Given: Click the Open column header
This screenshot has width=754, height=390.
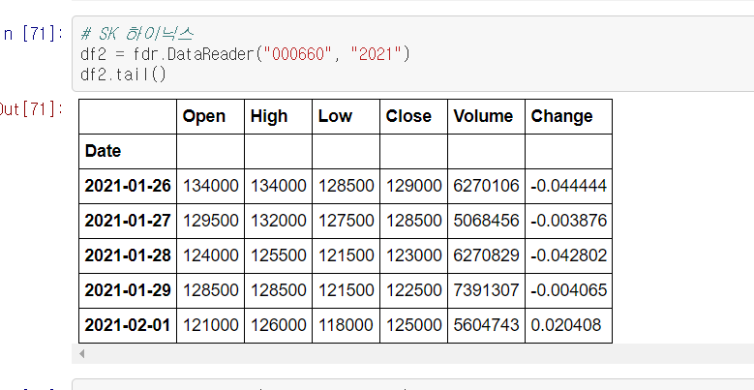Looking at the screenshot, I should 204,116.
